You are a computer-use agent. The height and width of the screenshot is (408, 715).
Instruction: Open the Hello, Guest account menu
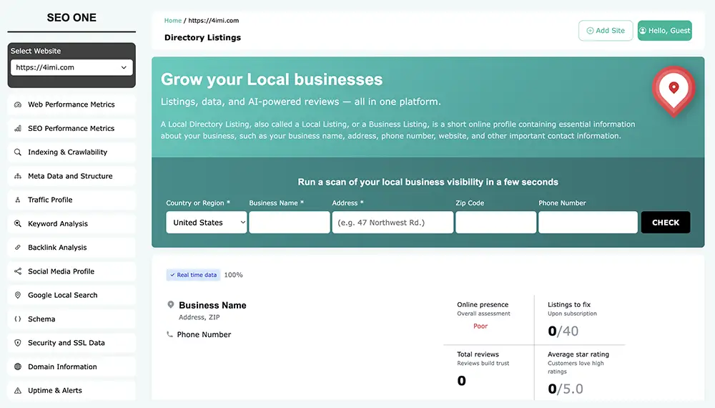pos(664,31)
